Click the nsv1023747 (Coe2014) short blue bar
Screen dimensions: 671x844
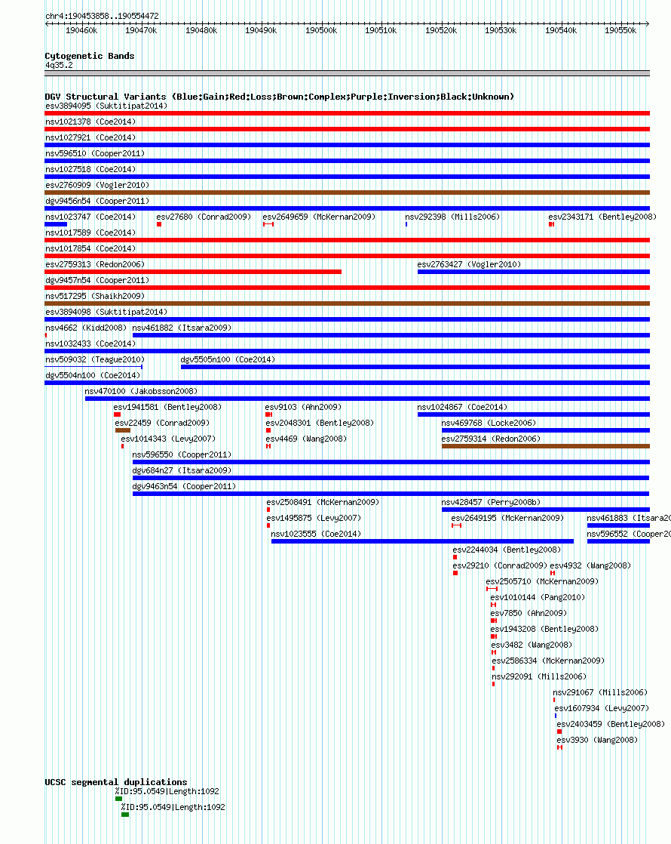pyautogui.click(x=56, y=224)
